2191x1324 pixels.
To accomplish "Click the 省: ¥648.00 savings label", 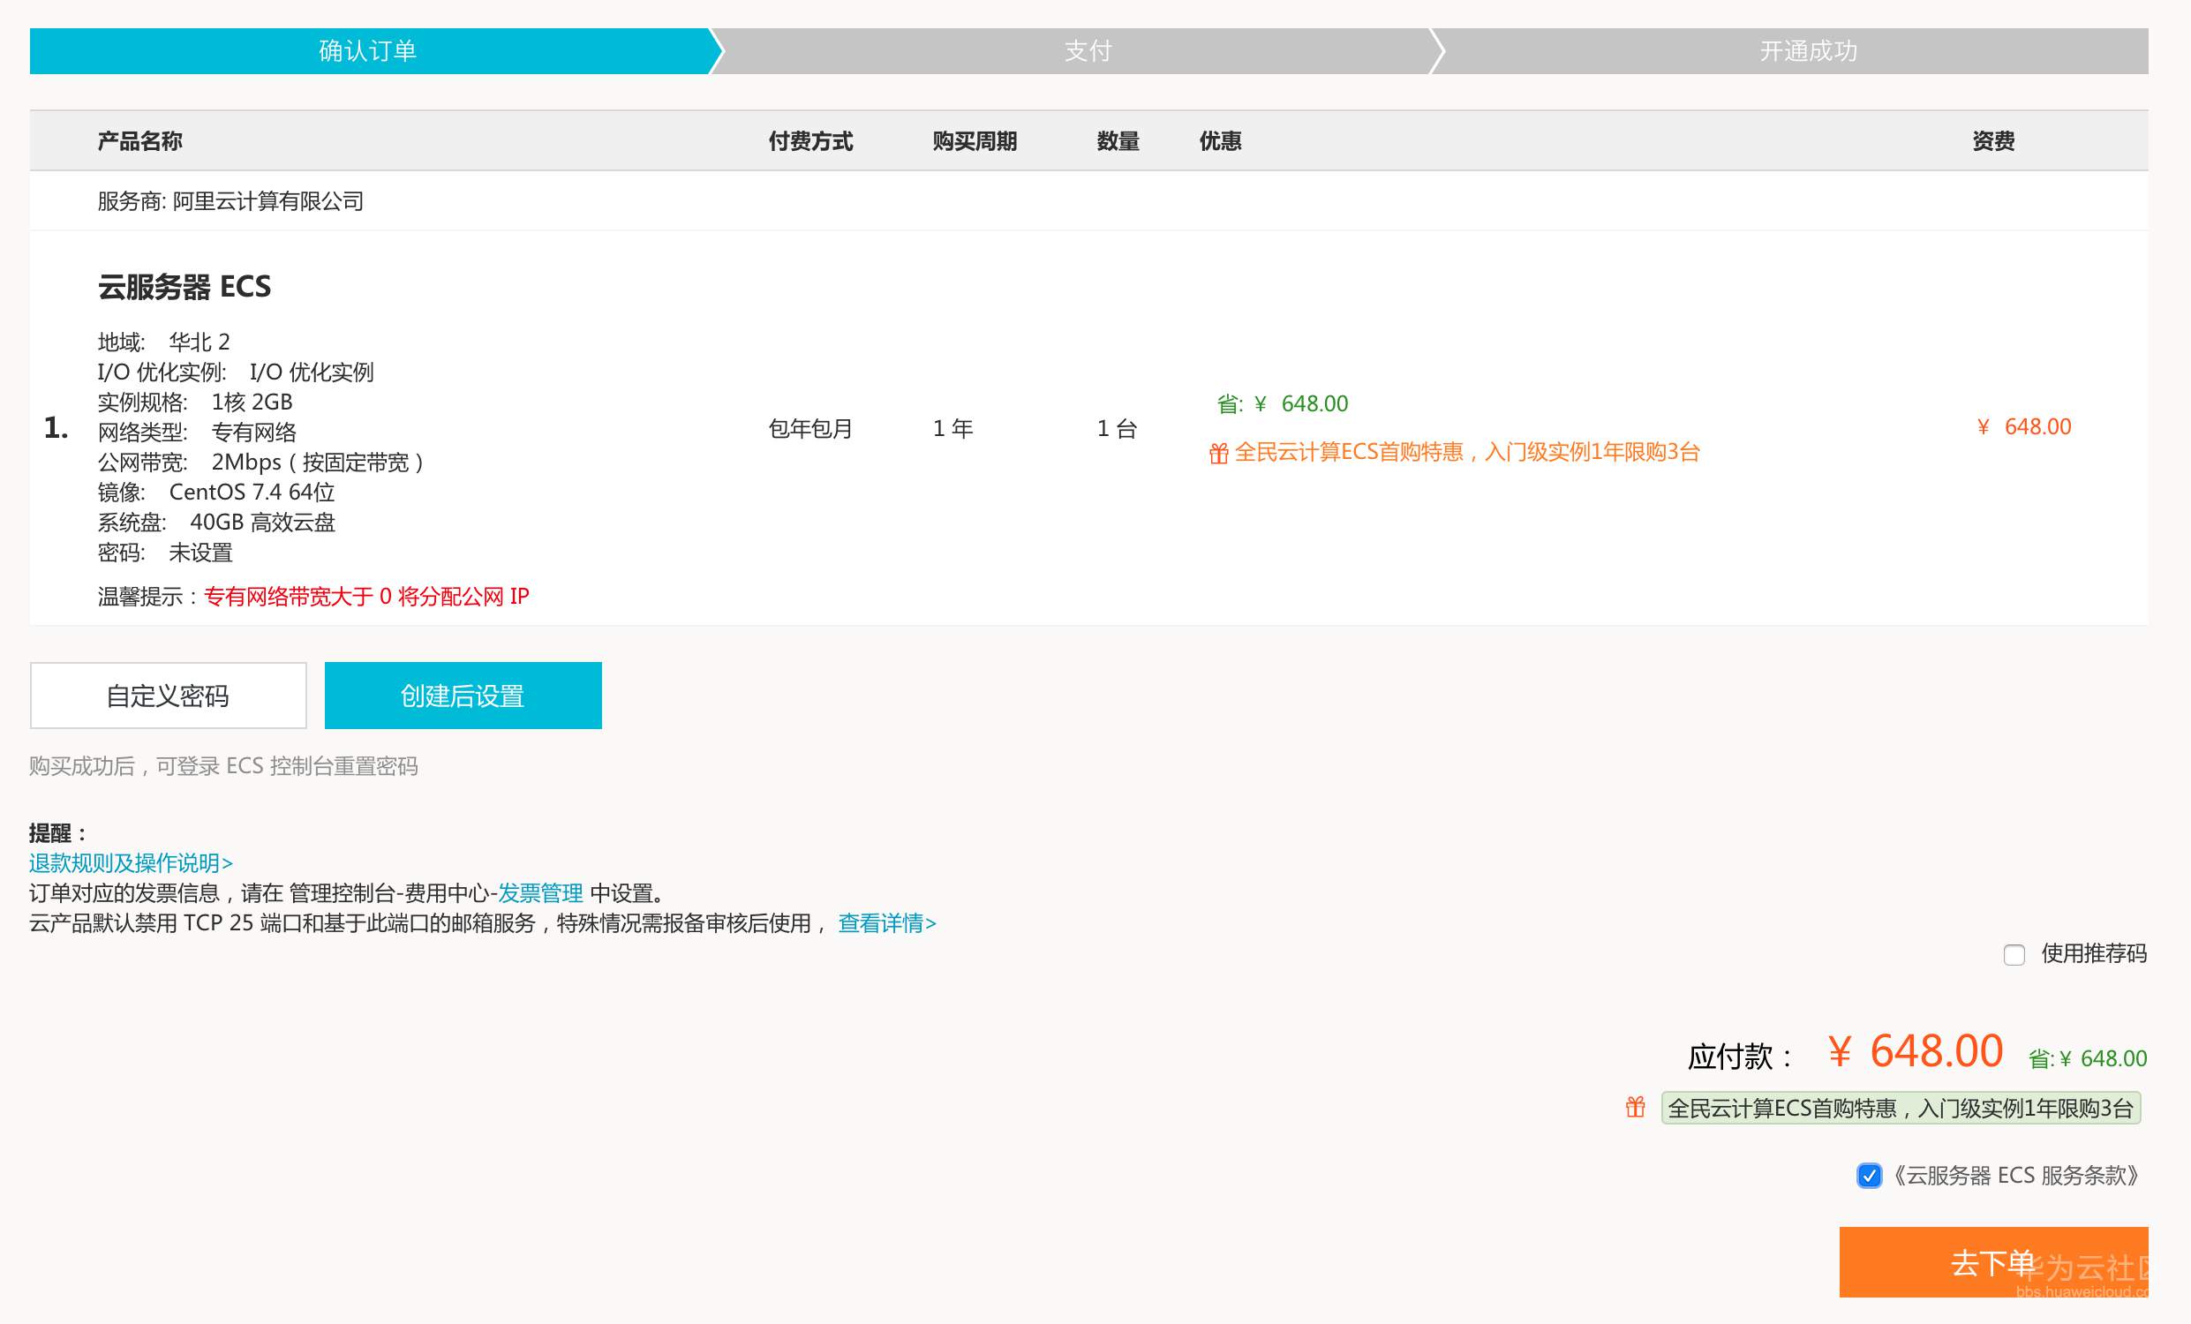I will click(1284, 402).
